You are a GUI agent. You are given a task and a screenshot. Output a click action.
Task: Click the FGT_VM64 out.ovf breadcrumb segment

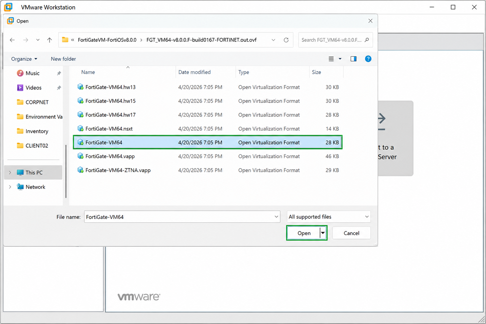coord(201,40)
